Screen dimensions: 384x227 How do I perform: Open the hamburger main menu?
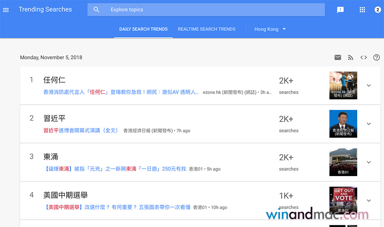click(6, 10)
